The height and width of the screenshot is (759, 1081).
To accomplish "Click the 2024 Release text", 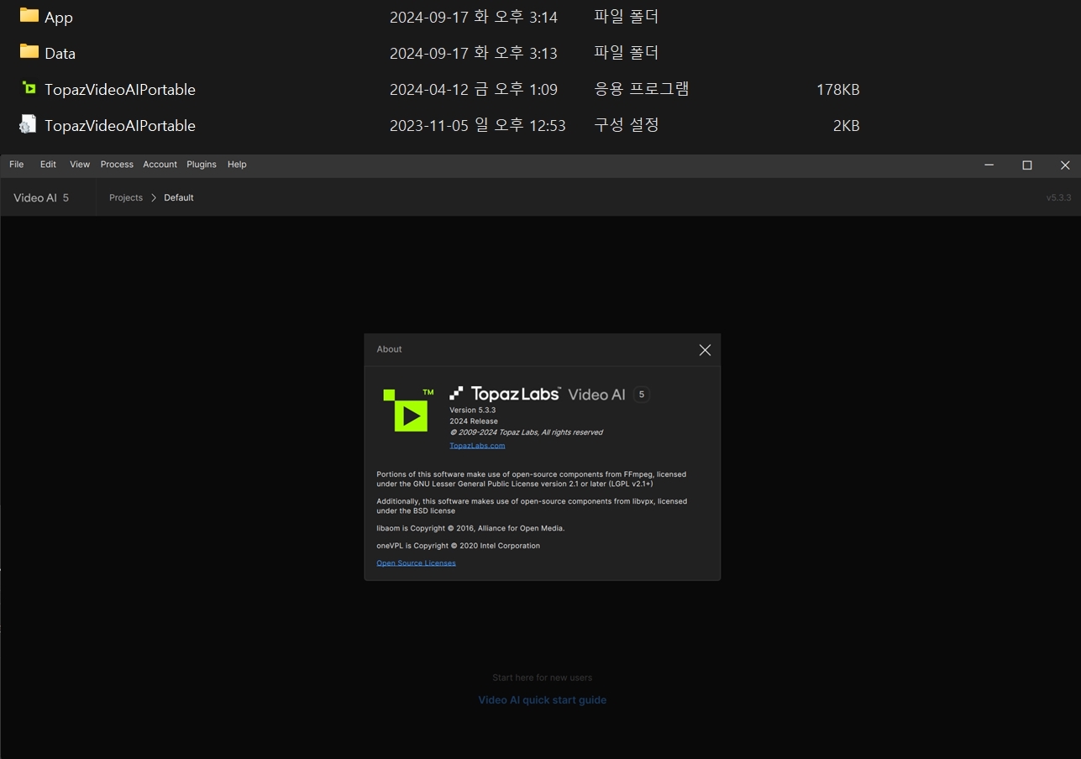I will [474, 421].
